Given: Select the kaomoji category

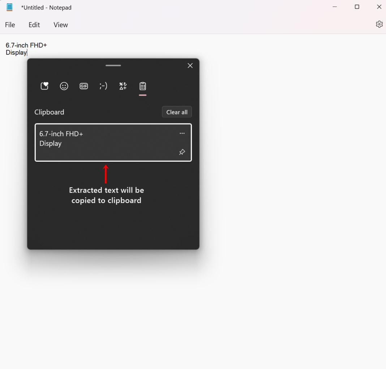Looking at the screenshot, I should (x=103, y=86).
